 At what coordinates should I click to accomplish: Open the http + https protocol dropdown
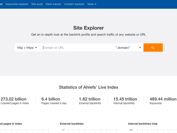(x=27, y=47)
